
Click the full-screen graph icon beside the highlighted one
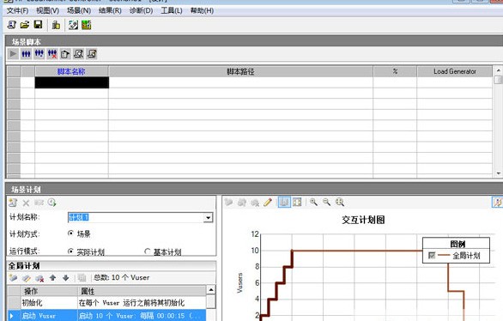coord(297,202)
